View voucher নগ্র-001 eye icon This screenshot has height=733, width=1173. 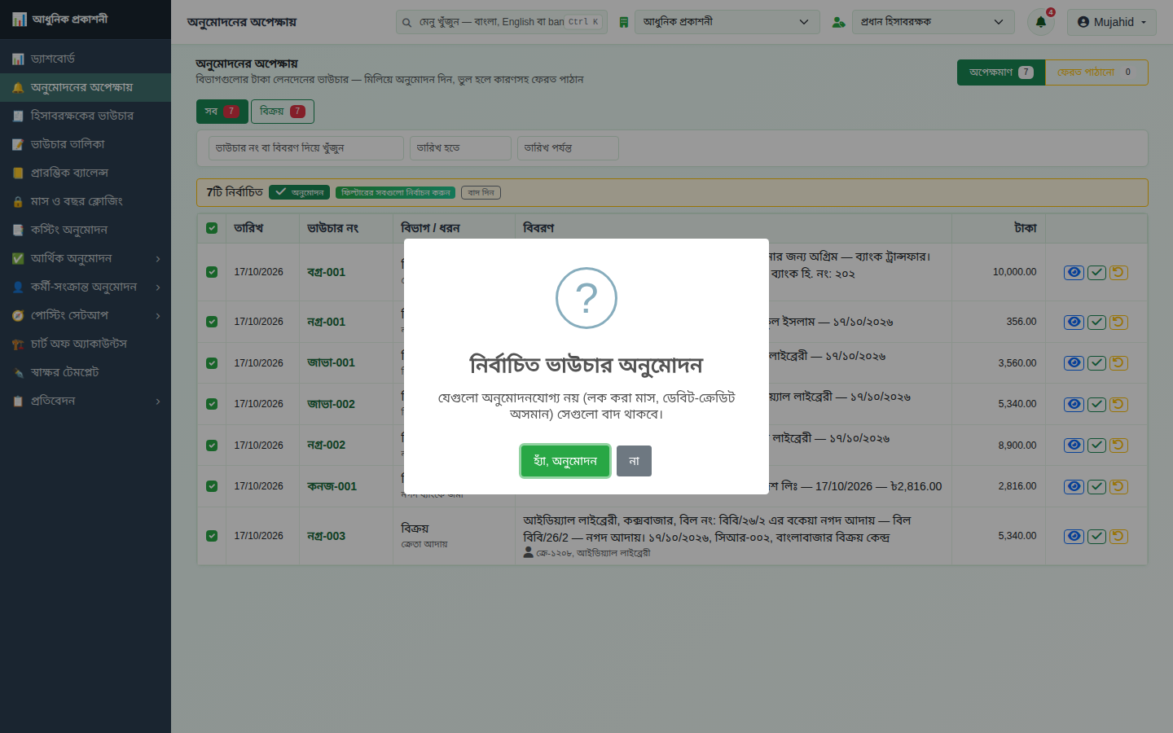tap(1074, 322)
